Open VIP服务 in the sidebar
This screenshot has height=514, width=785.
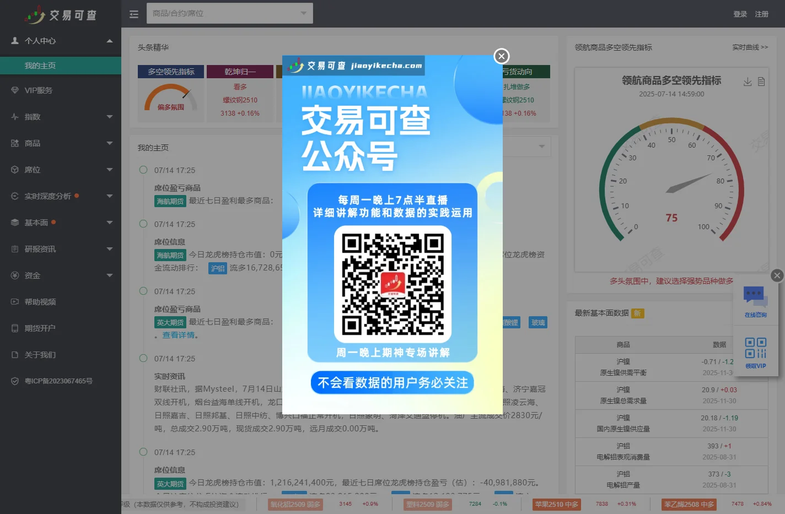(x=61, y=90)
